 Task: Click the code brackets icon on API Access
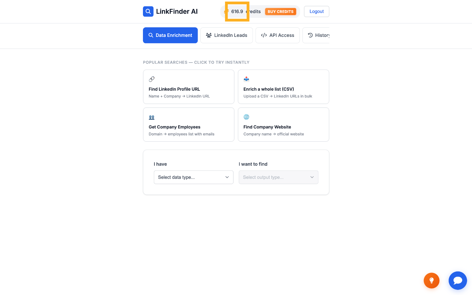coord(264,35)
